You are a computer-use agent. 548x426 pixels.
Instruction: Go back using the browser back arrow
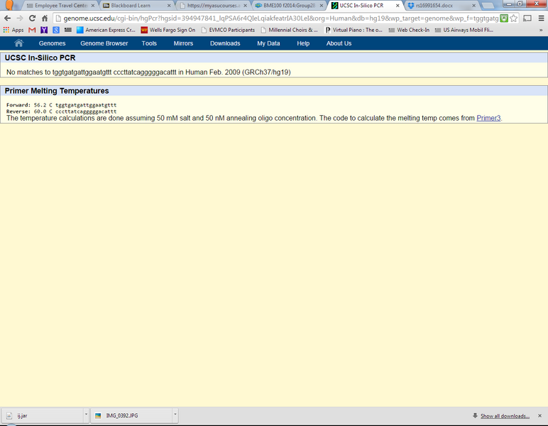pos(8,18)
